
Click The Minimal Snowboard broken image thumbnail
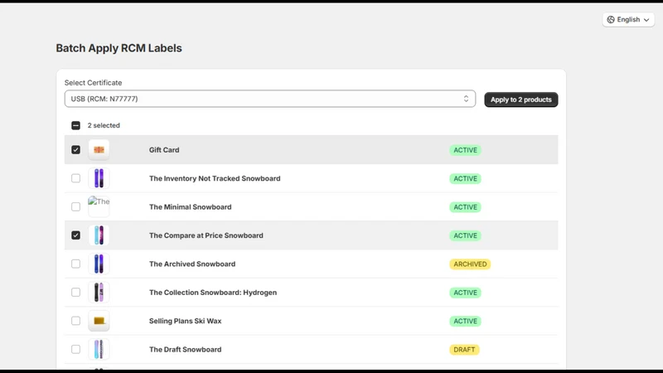pyautogui.click(x=99, y=206)
